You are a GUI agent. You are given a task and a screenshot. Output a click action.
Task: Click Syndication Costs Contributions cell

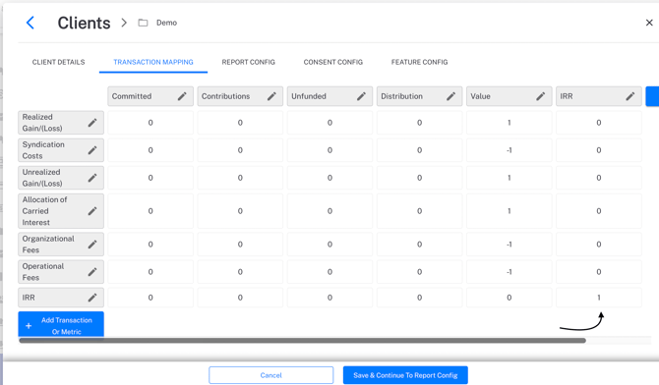pyautogui.click(x=240, y=150)
